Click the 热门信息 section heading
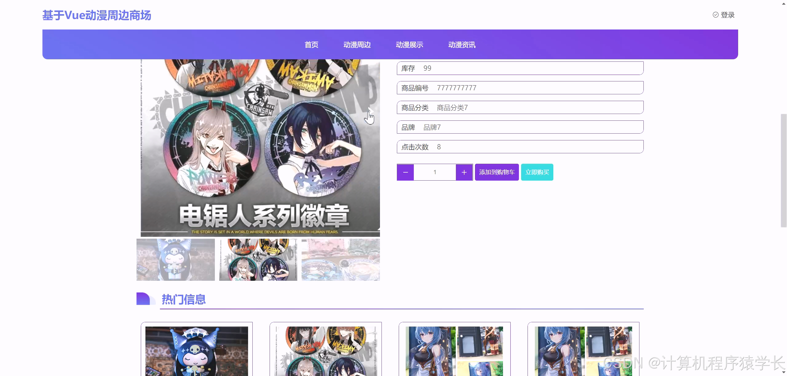The width and height of the screenshot is (787, 376). point(184,300)
